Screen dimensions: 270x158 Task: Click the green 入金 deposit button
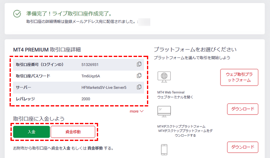pos(31,132)
